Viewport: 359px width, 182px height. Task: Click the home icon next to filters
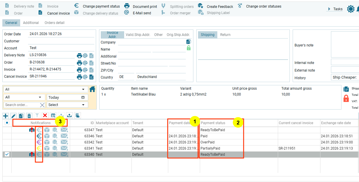[x=92, y=89]
